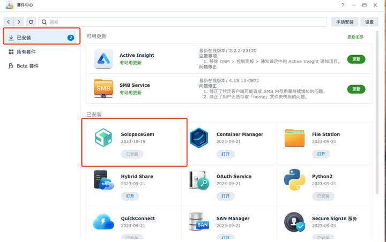386x242 pixels.
Task: Click the SolopaceGem package name
Action: tap(137, 134)
